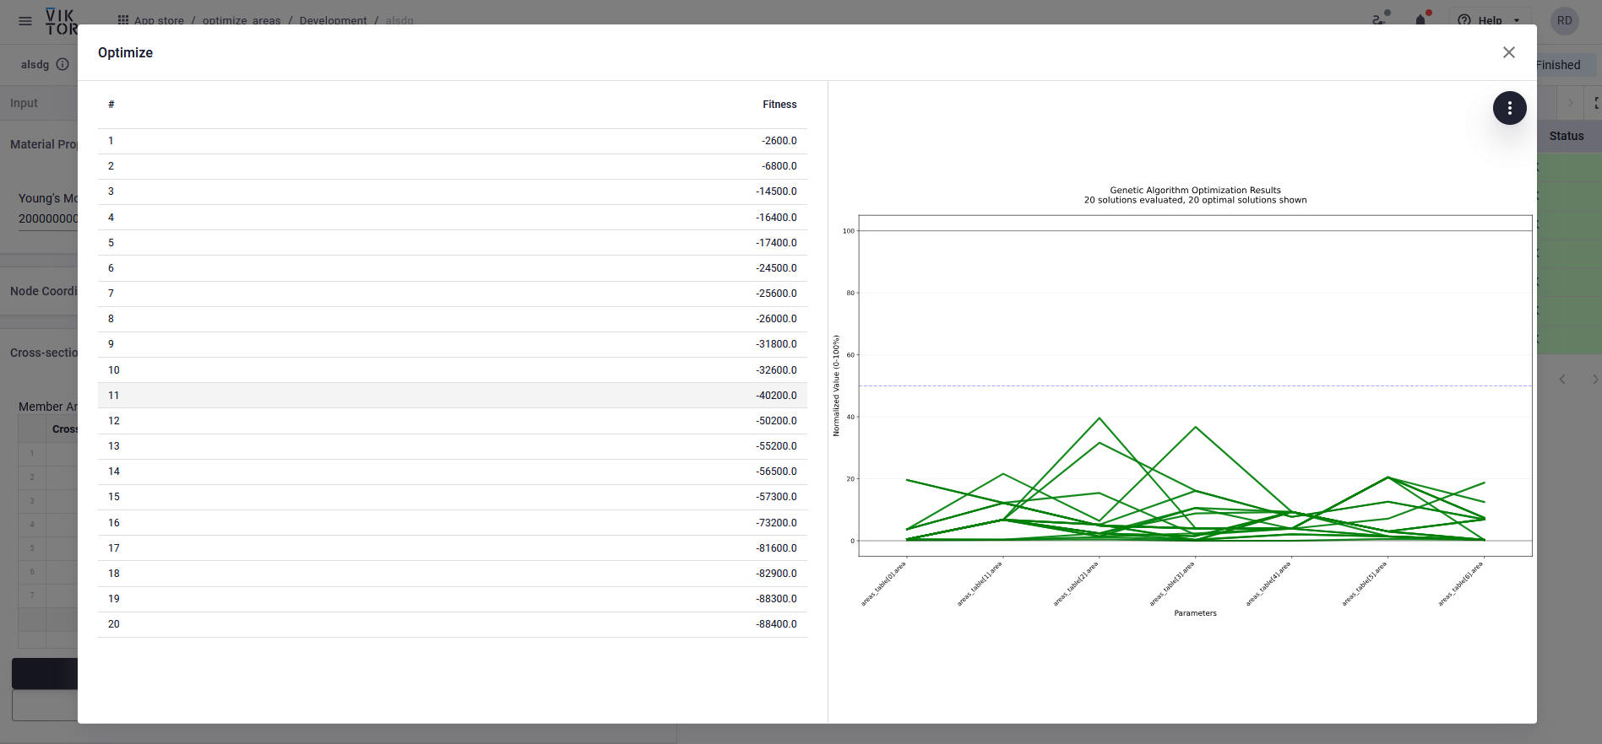Open the notifications bell

(x=1420, y=19)
